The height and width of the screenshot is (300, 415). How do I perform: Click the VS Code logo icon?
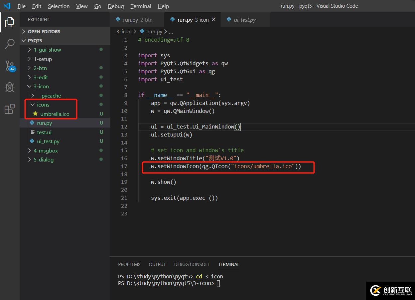point(7,6)
